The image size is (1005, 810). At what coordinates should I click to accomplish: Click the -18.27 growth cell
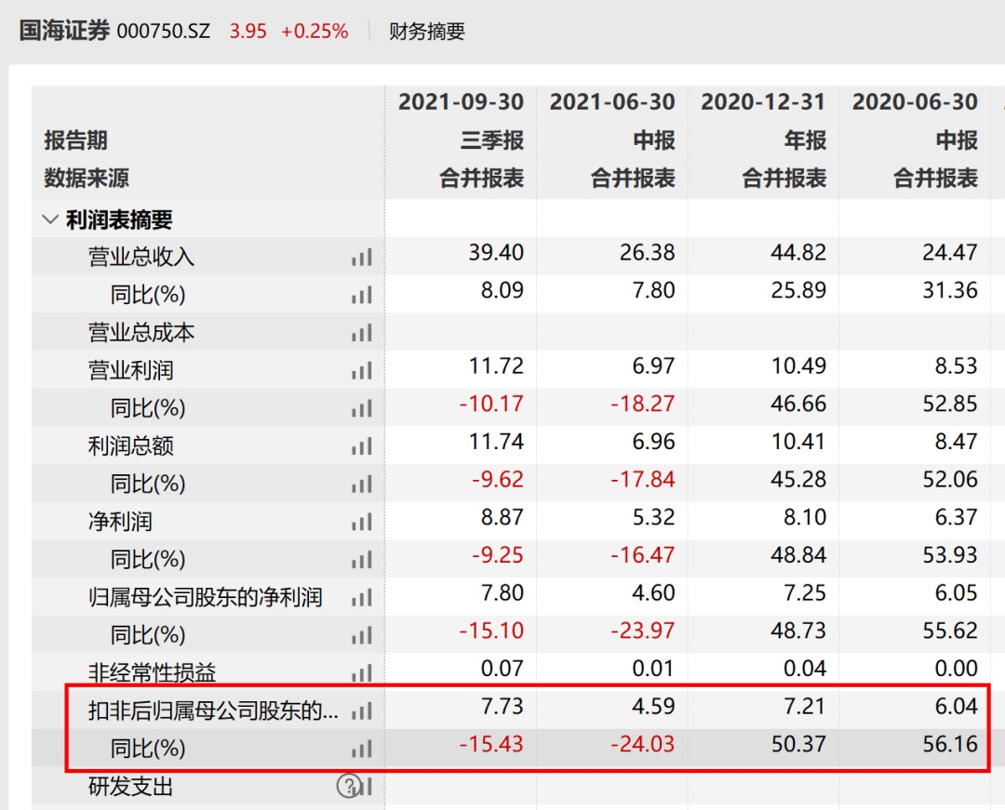[x=642, y=404]
